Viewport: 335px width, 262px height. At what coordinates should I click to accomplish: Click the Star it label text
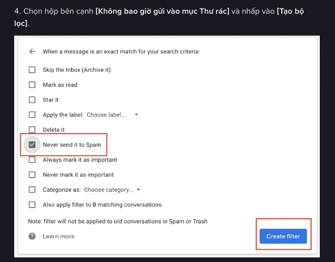50,100
